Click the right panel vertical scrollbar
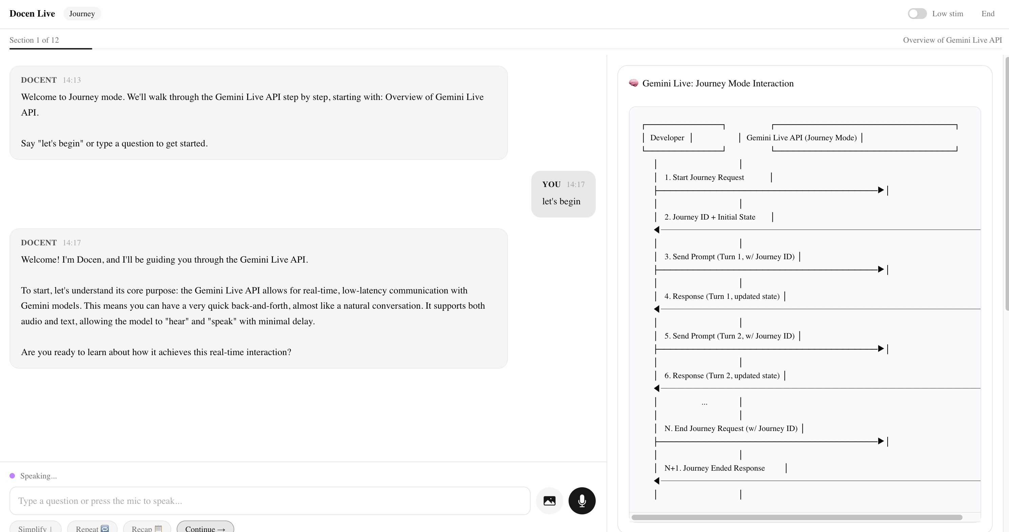This screenshot has height=532, width=1009. click(1007, 184)
